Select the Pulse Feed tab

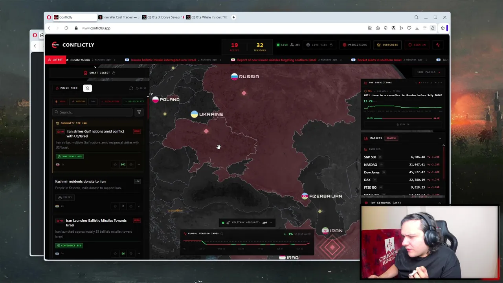pos(67,88)
